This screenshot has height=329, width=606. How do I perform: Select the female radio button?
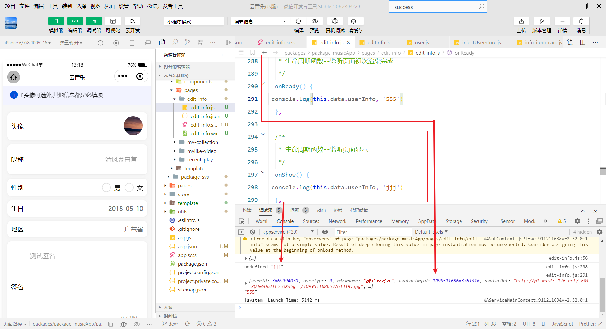129,188
